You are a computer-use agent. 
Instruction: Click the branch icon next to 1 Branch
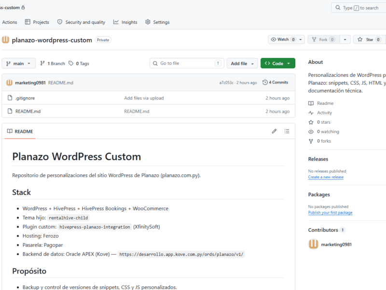[42, 63]
